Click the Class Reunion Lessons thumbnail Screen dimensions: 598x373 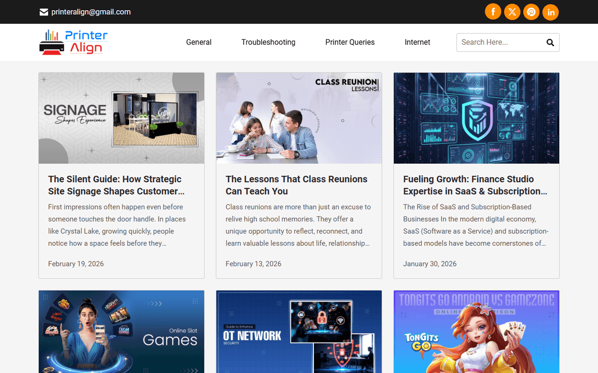click(298, 118)
